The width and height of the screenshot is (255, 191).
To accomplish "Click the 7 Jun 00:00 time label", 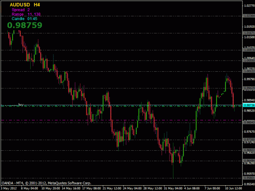I will tap(212, 189).
